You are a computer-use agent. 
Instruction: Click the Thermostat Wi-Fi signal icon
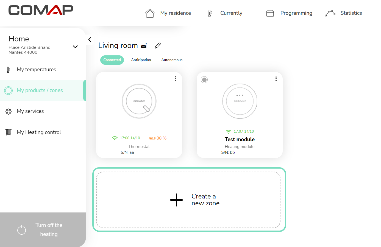point(115,138)
